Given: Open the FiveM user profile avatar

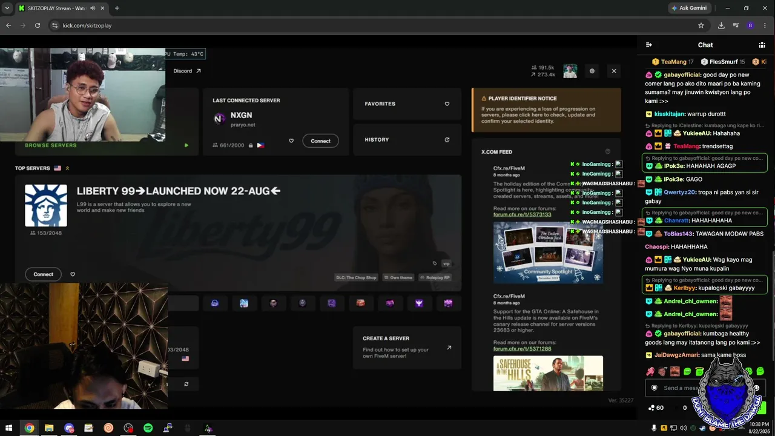Looking at the screenshot, I should 570,71.
